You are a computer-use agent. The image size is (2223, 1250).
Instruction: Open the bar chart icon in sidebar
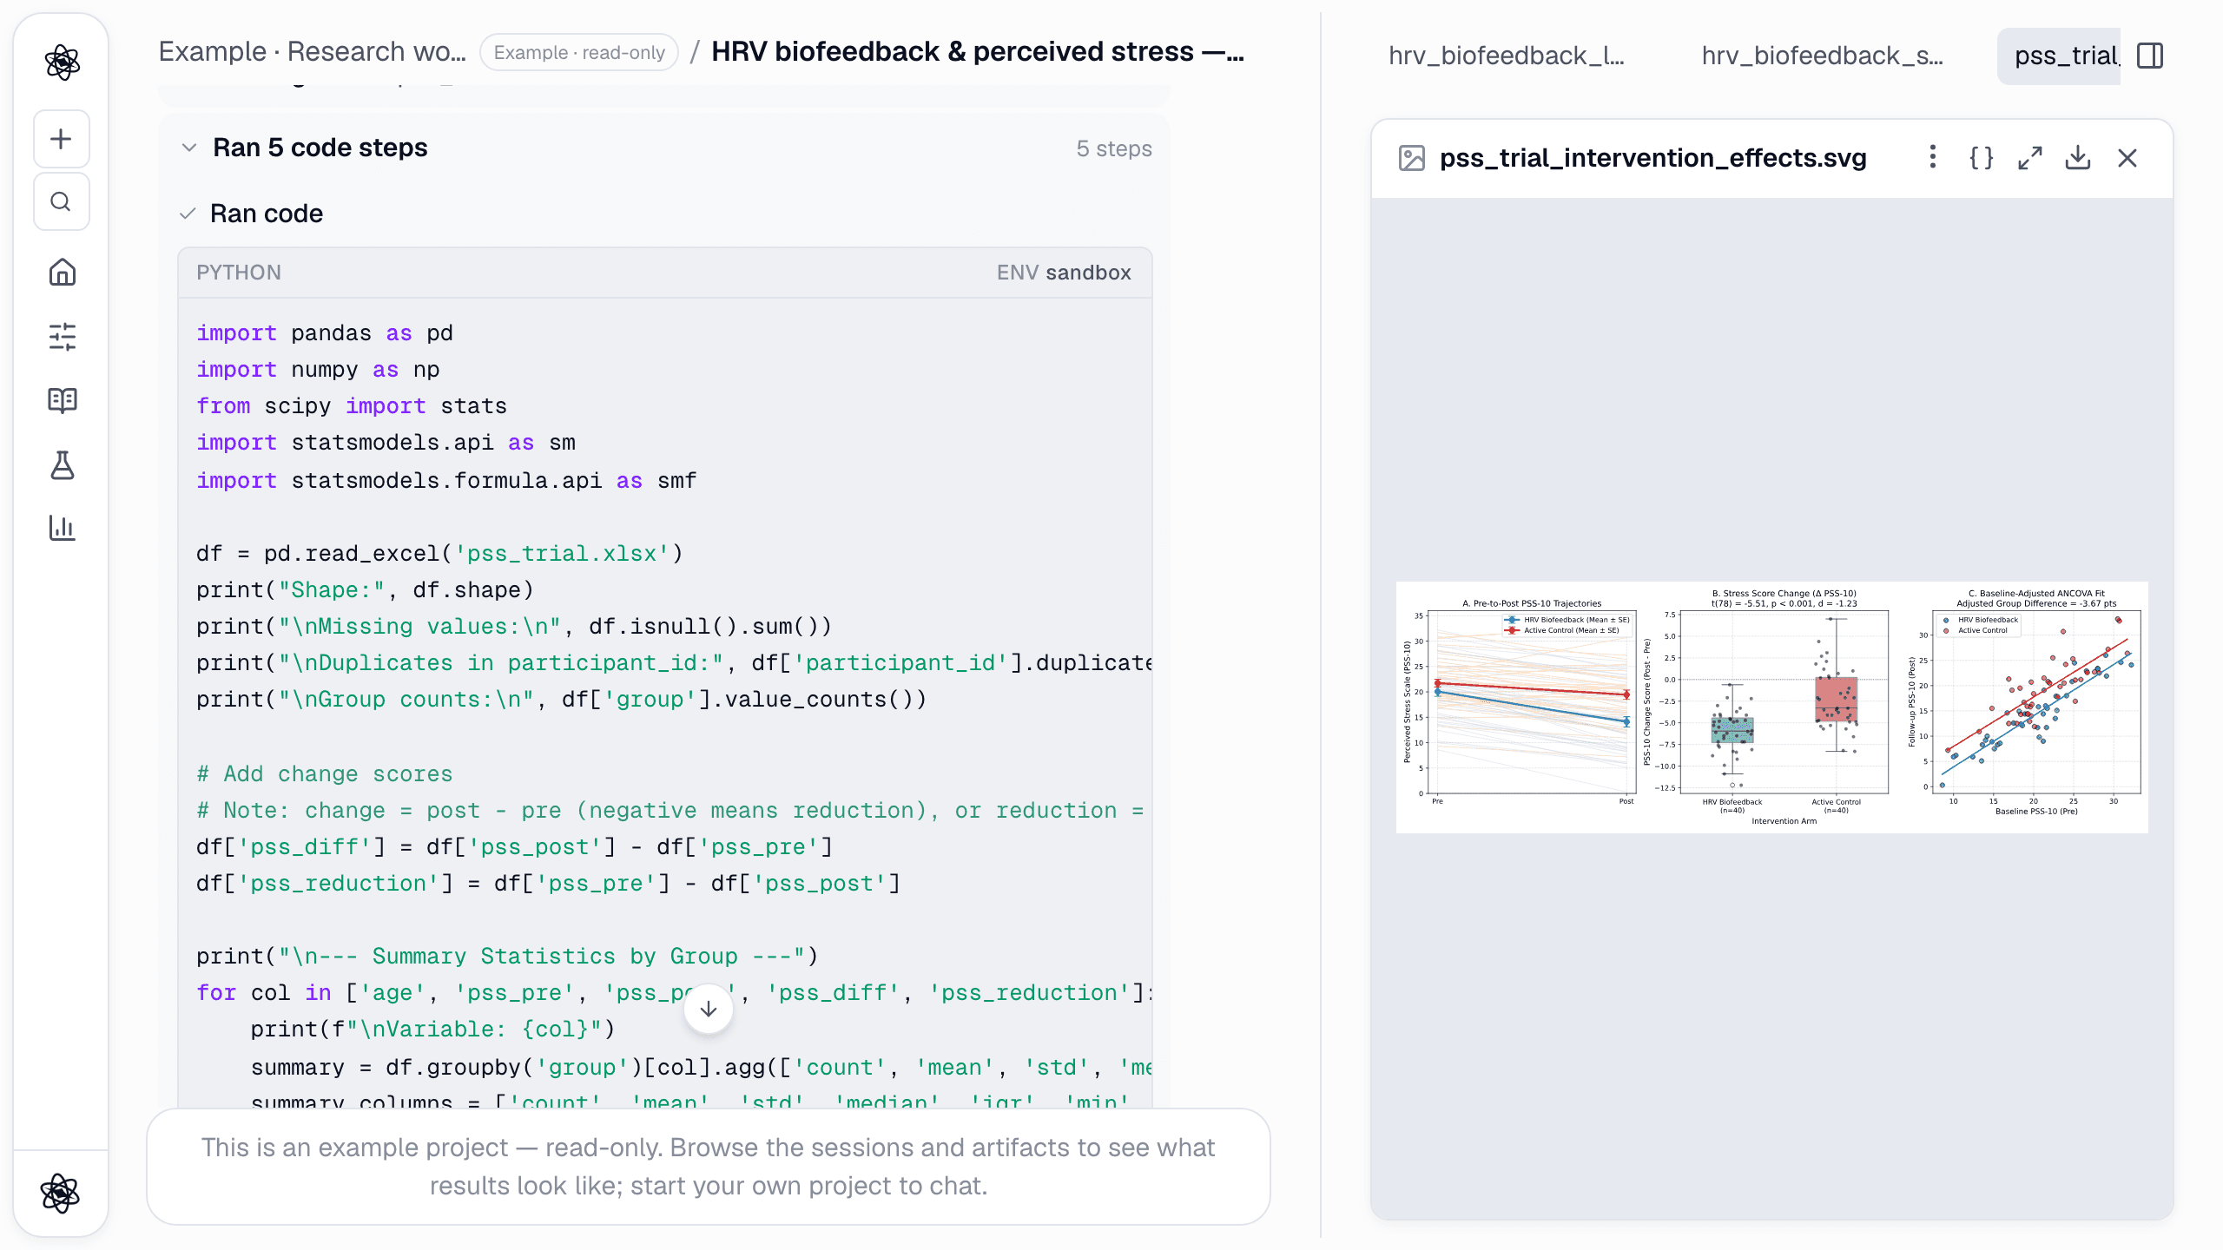coord(62,527)
